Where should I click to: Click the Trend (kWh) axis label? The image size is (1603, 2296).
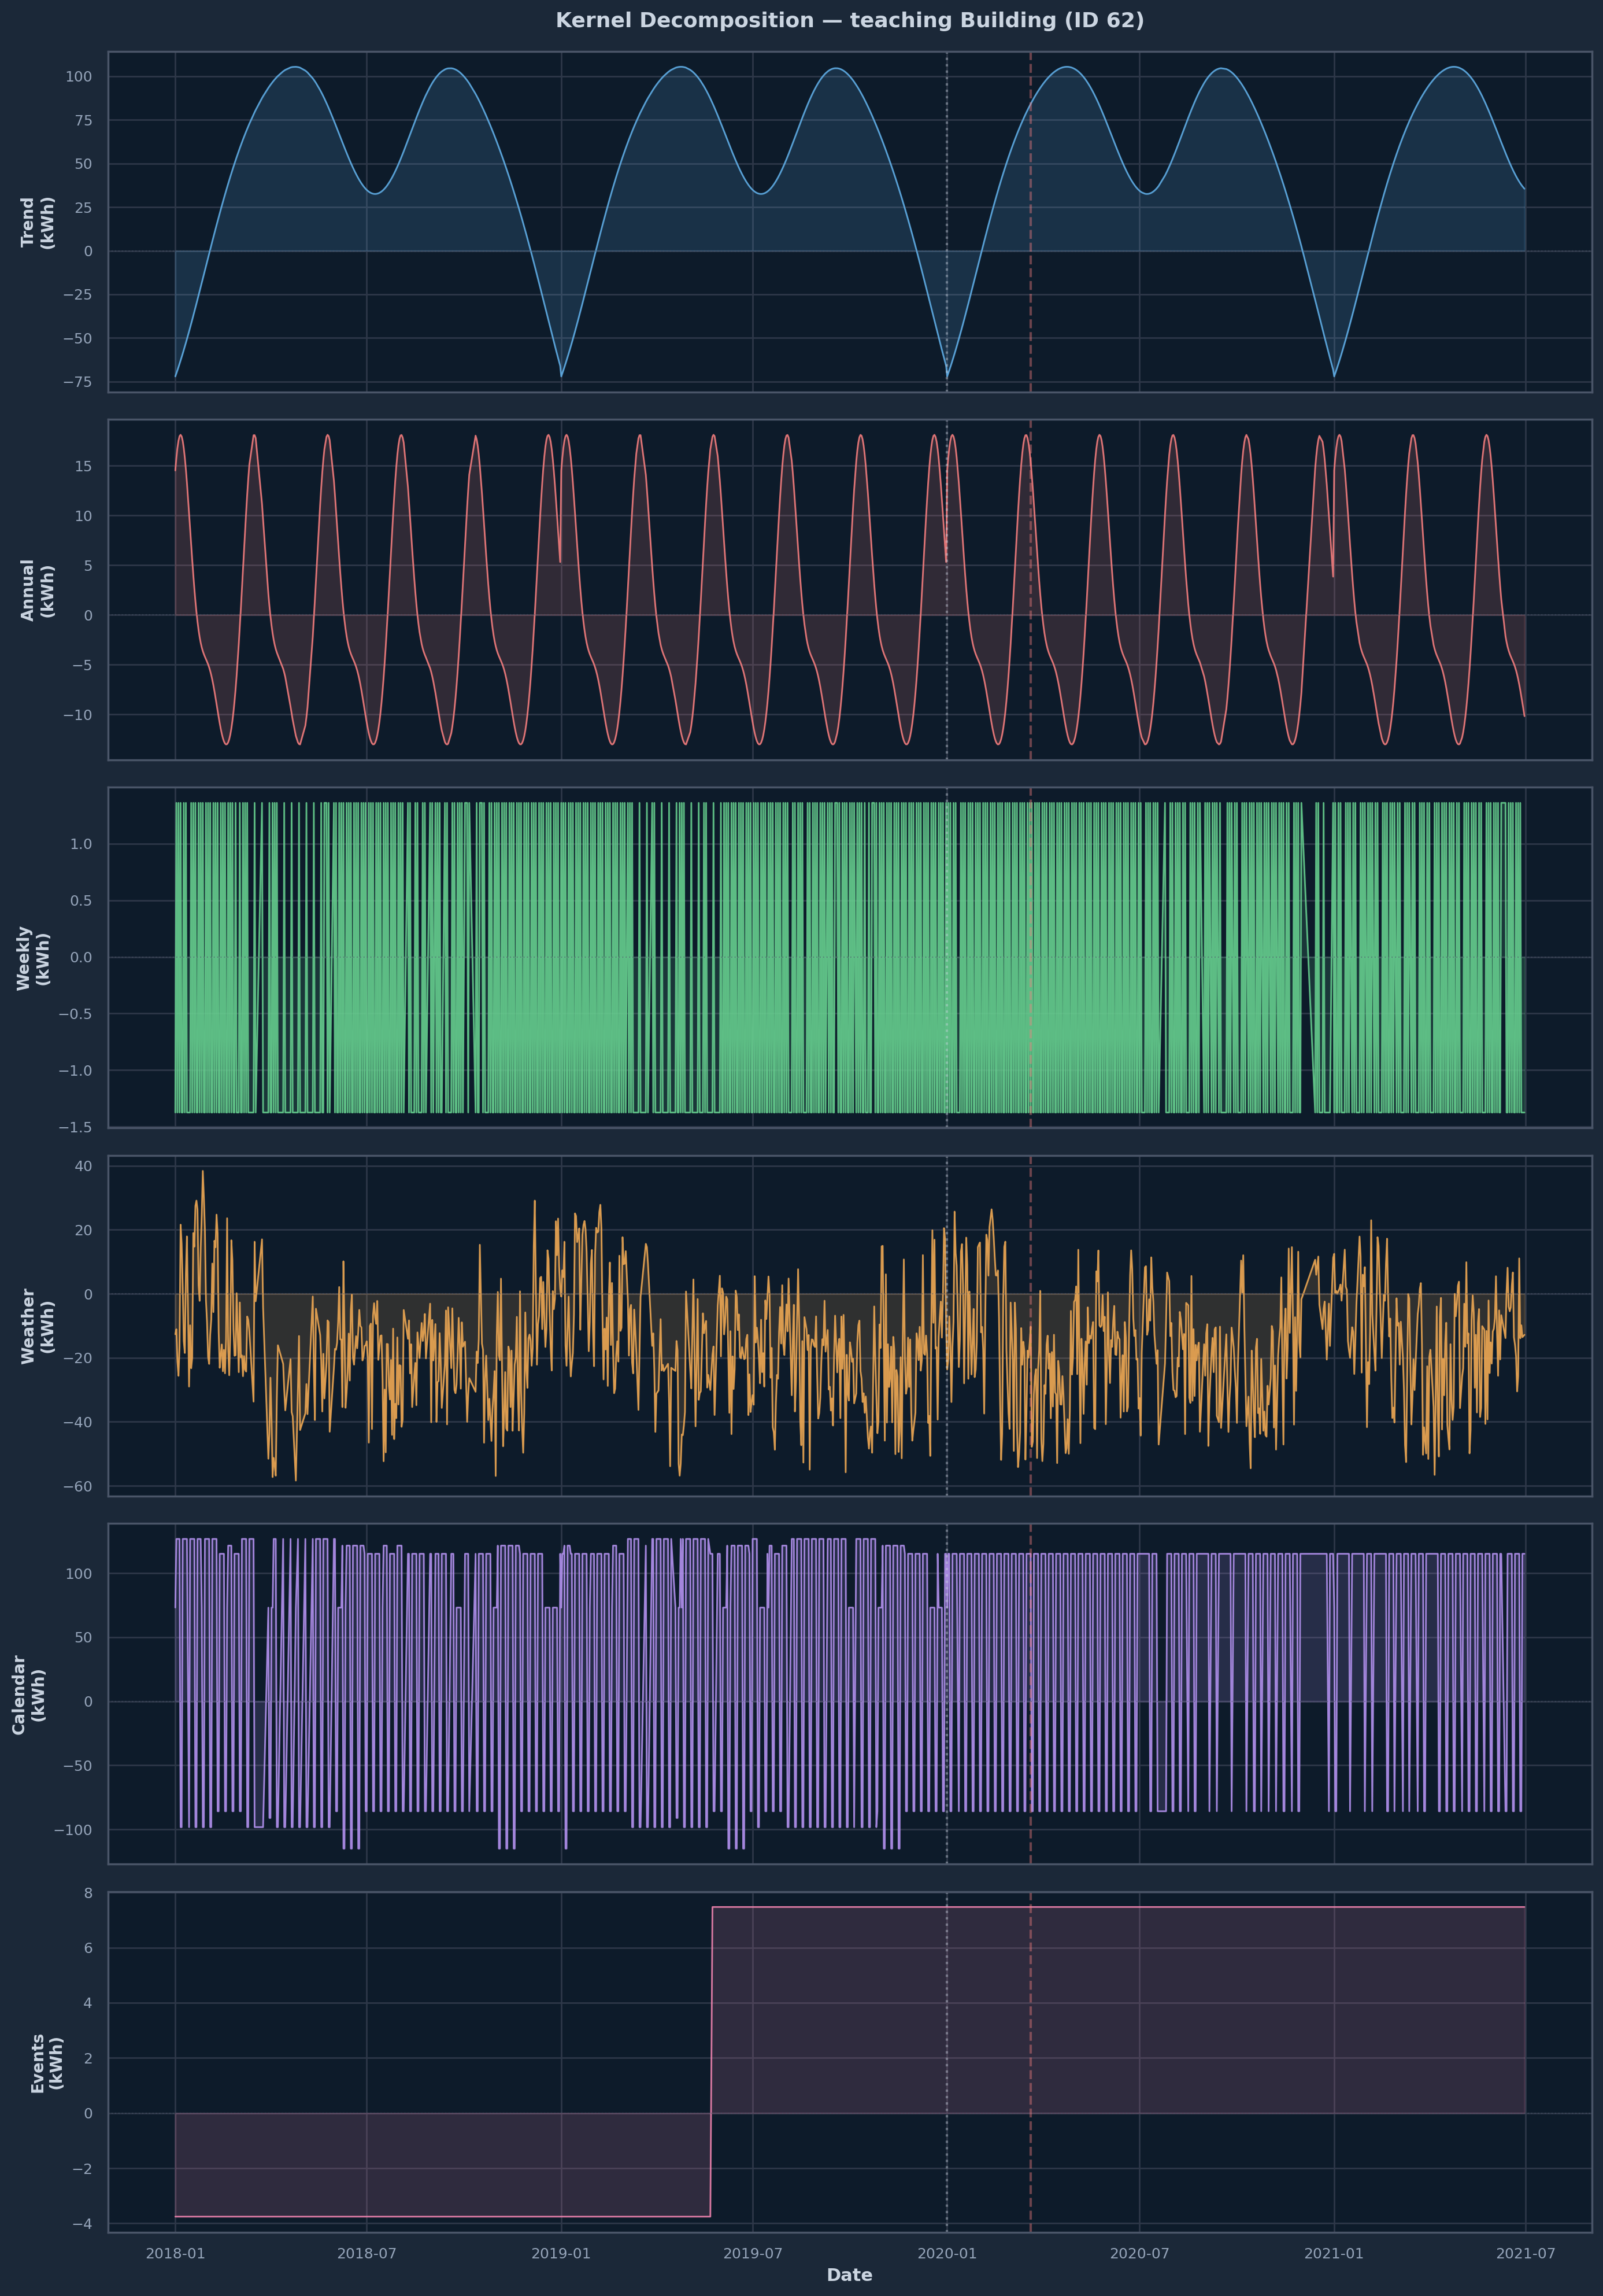pyautogui.click(x=37, y=222)
